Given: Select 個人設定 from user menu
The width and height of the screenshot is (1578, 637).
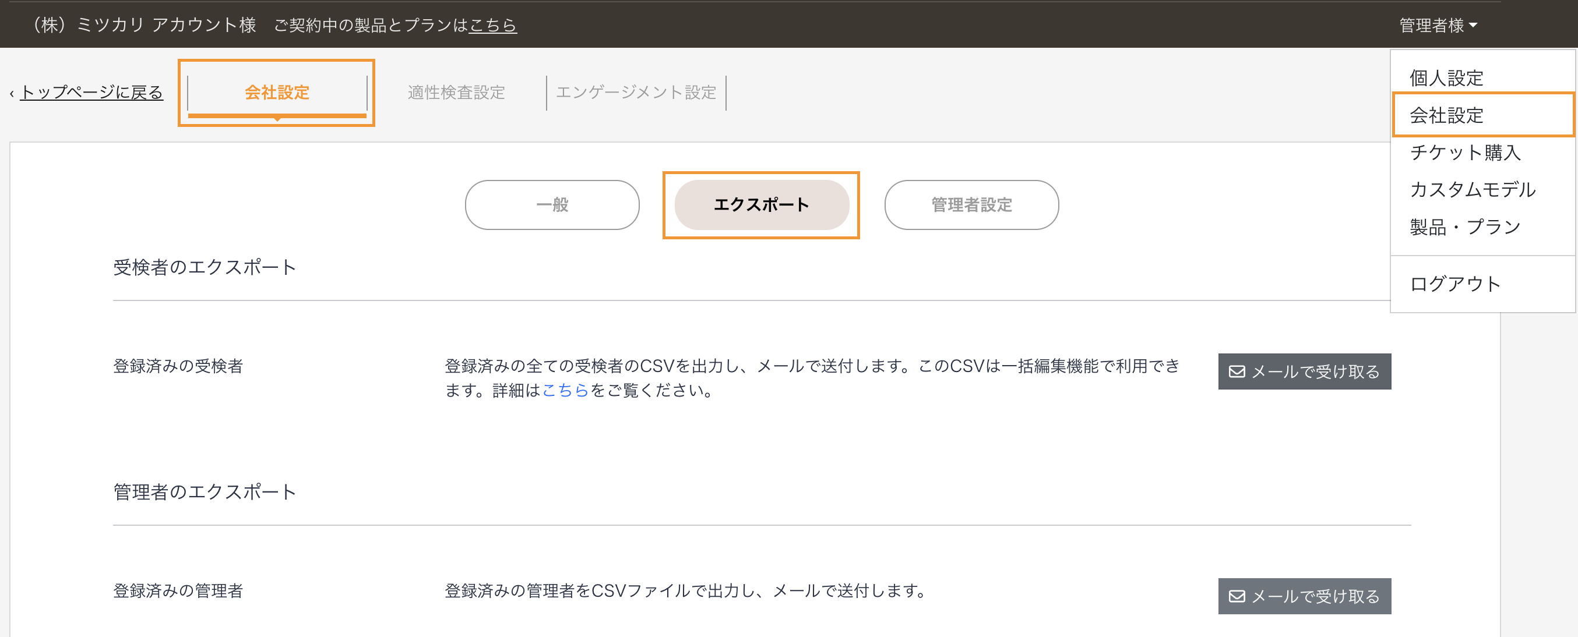Looking at the screenshot, I should pyautogui.click(x=1446, y=77).
